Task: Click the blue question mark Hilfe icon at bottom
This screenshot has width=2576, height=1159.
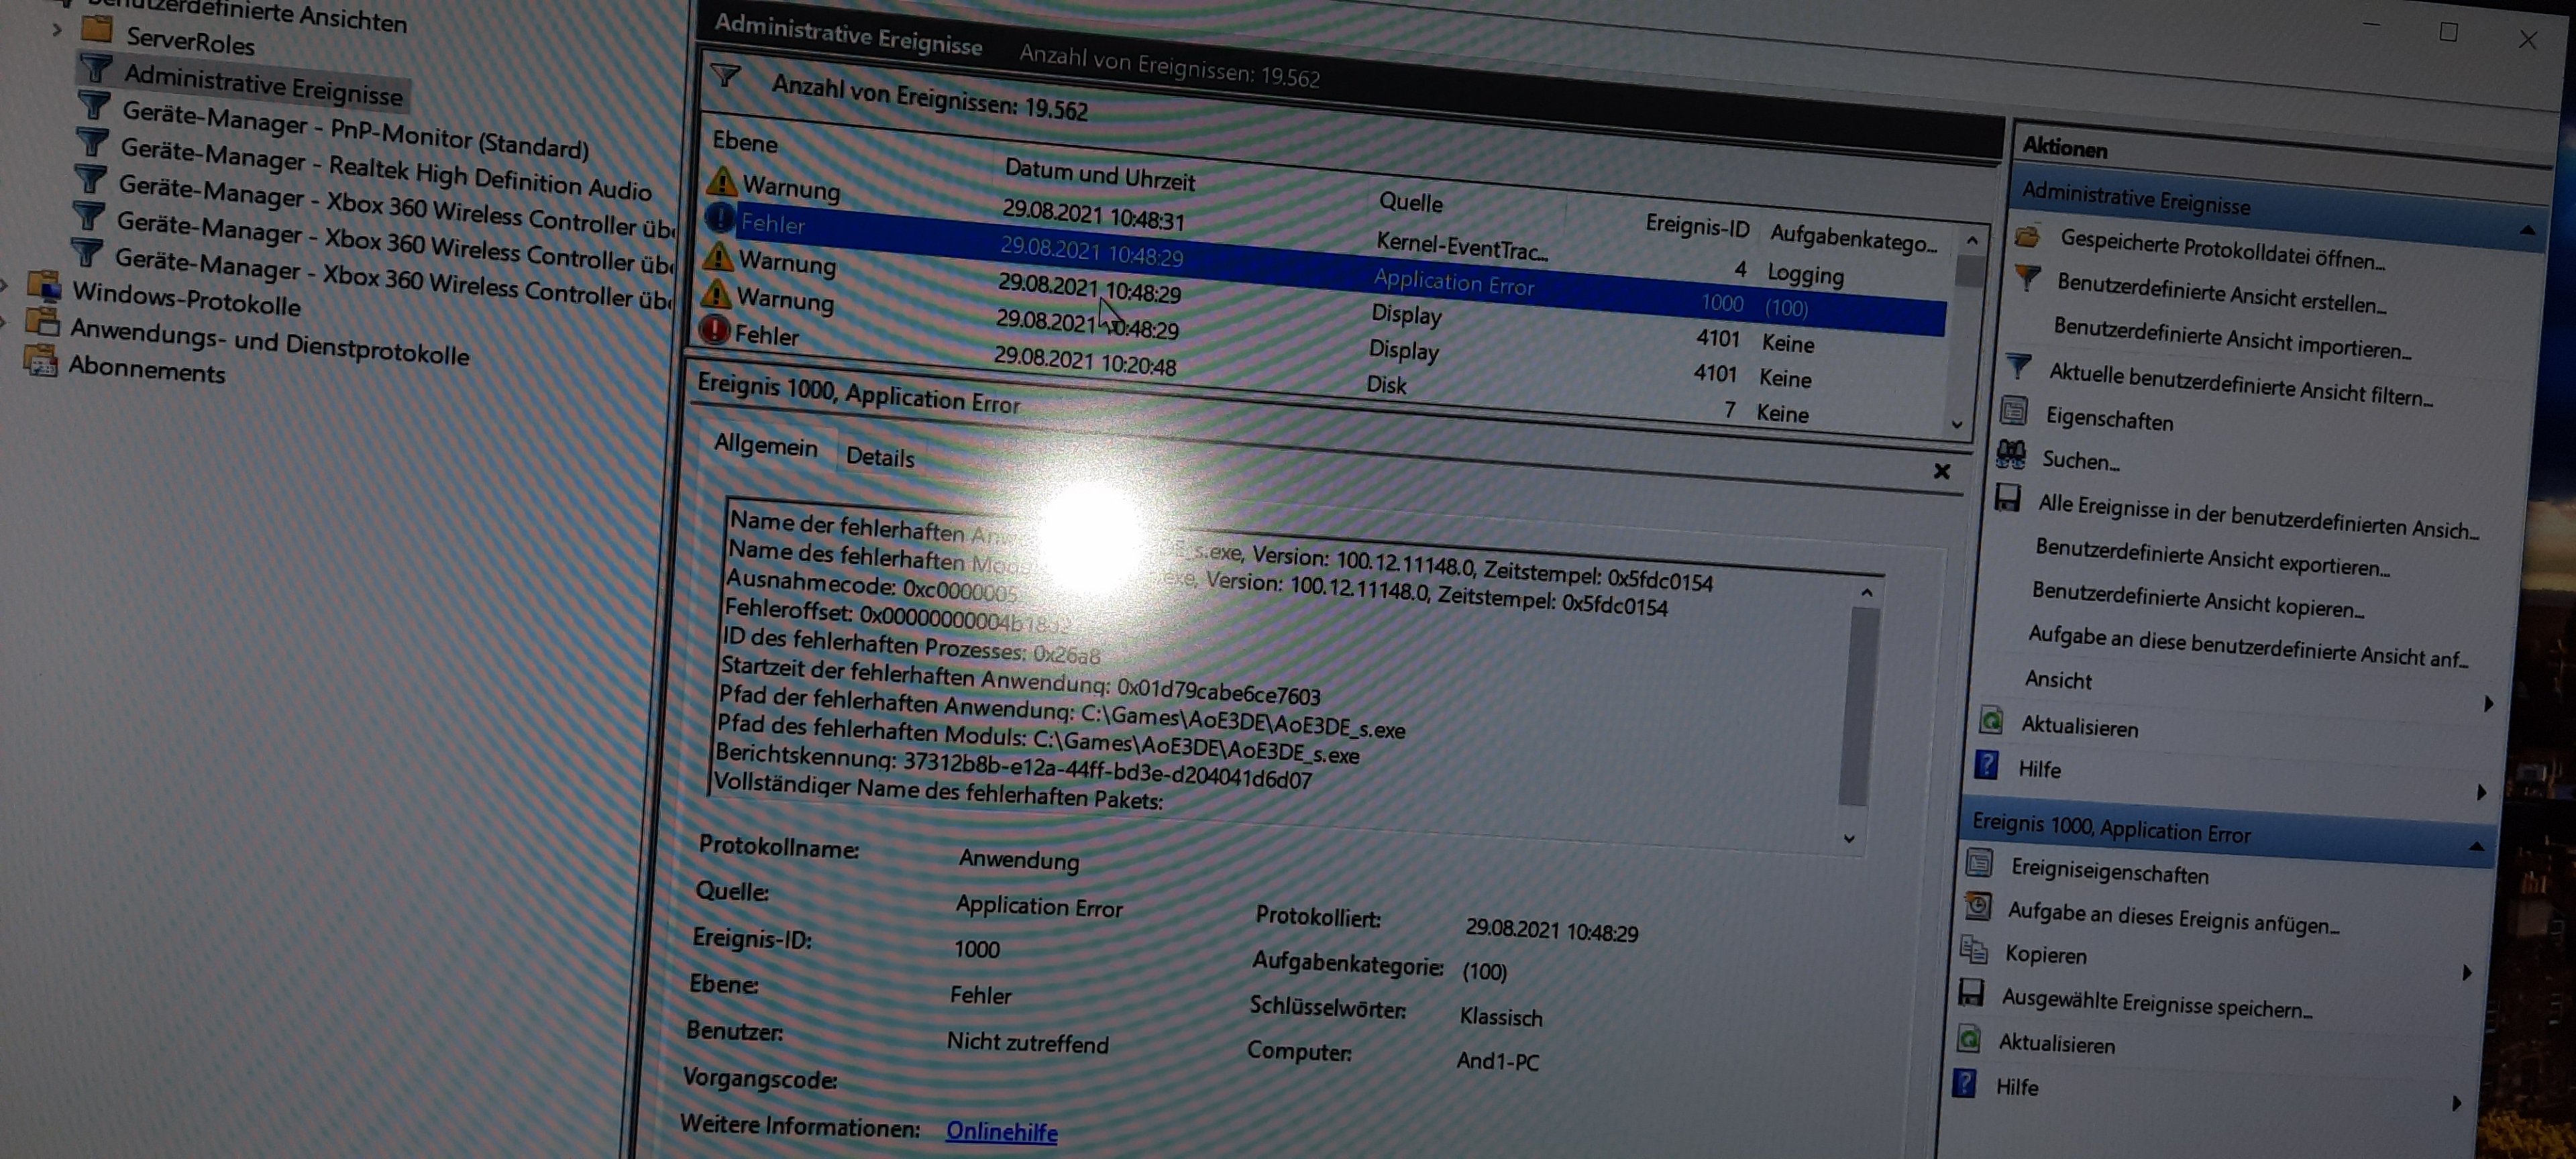Action: [x=1964, y=1083]
